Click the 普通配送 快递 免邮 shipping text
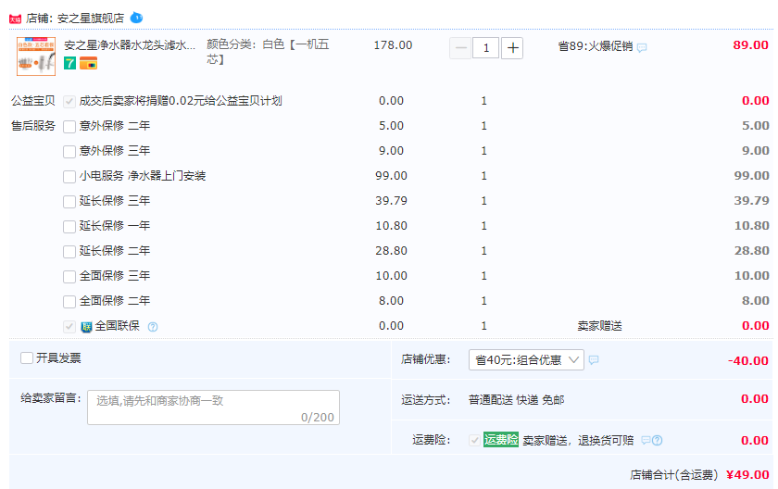This screenshot has height=489, width=778. click(x=517, y=400)
